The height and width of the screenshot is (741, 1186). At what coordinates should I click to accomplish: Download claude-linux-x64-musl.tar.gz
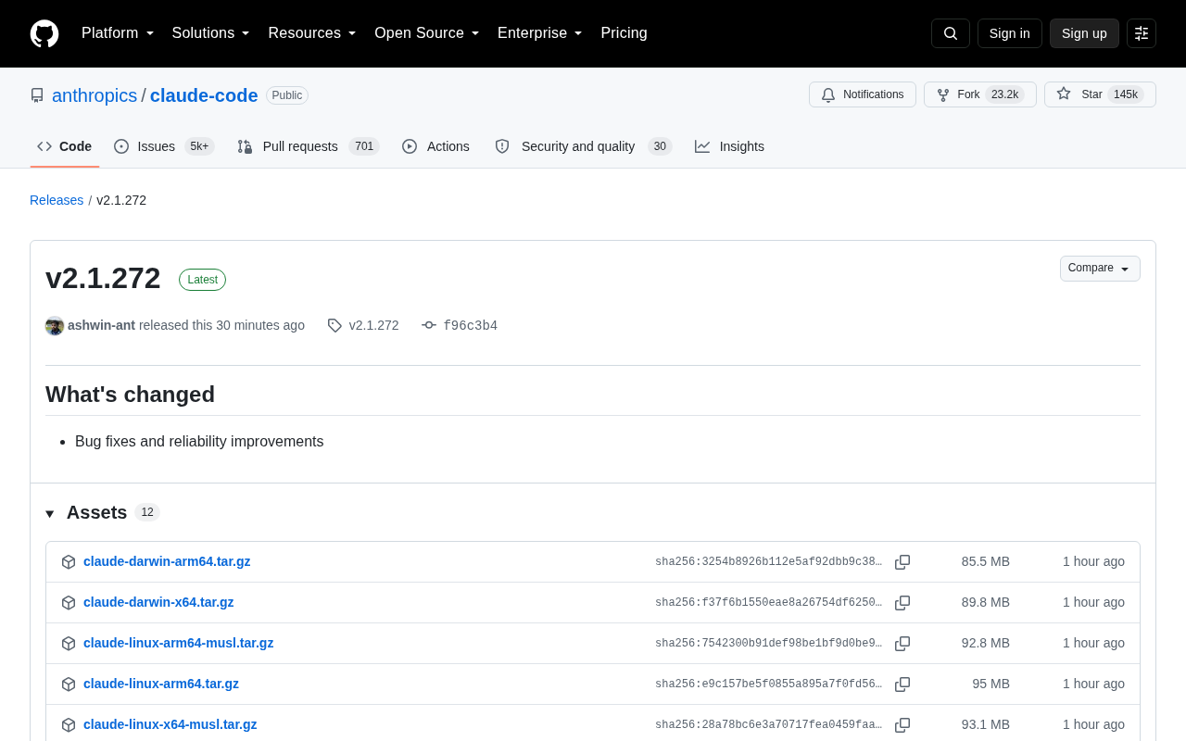tap(170, 724)
